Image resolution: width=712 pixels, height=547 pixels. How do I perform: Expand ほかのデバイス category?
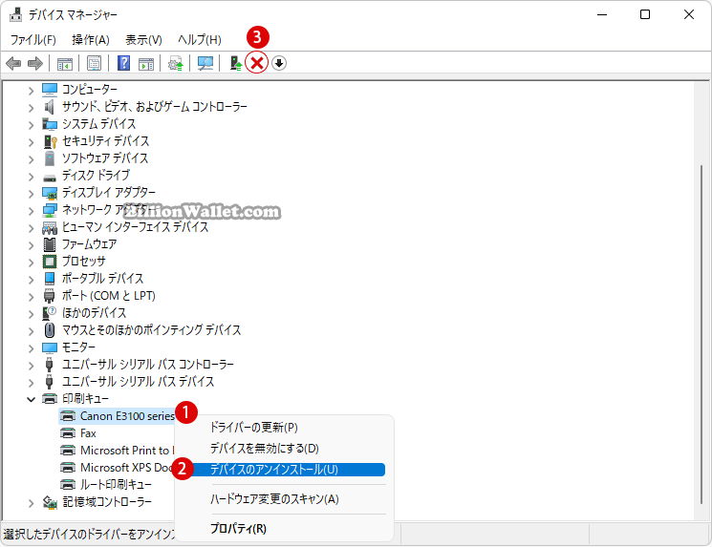[31, 314]
